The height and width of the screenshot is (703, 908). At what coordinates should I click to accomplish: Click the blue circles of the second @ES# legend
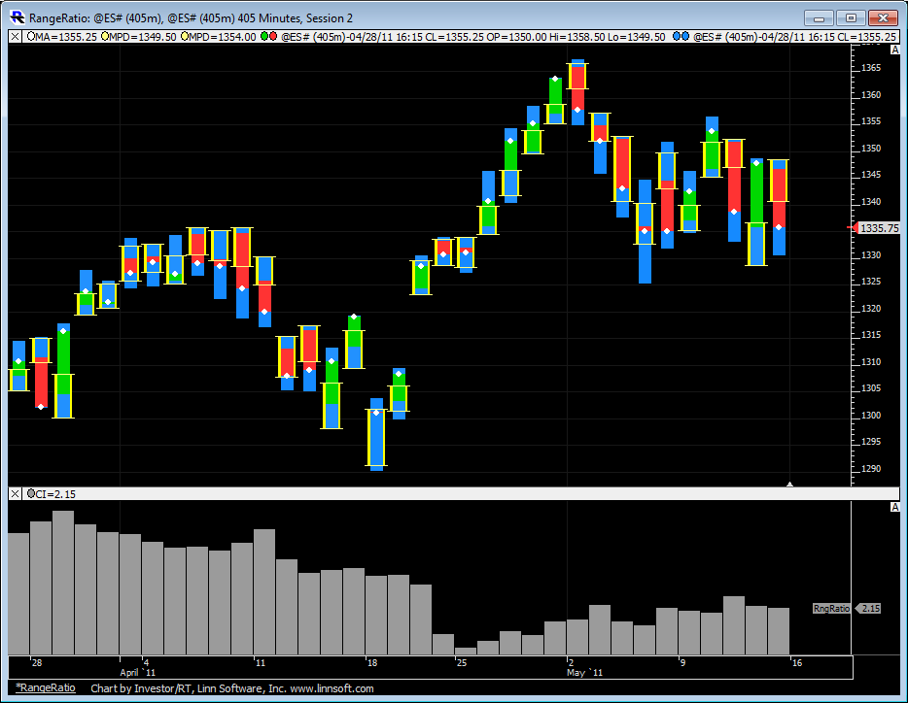[681, 37]
